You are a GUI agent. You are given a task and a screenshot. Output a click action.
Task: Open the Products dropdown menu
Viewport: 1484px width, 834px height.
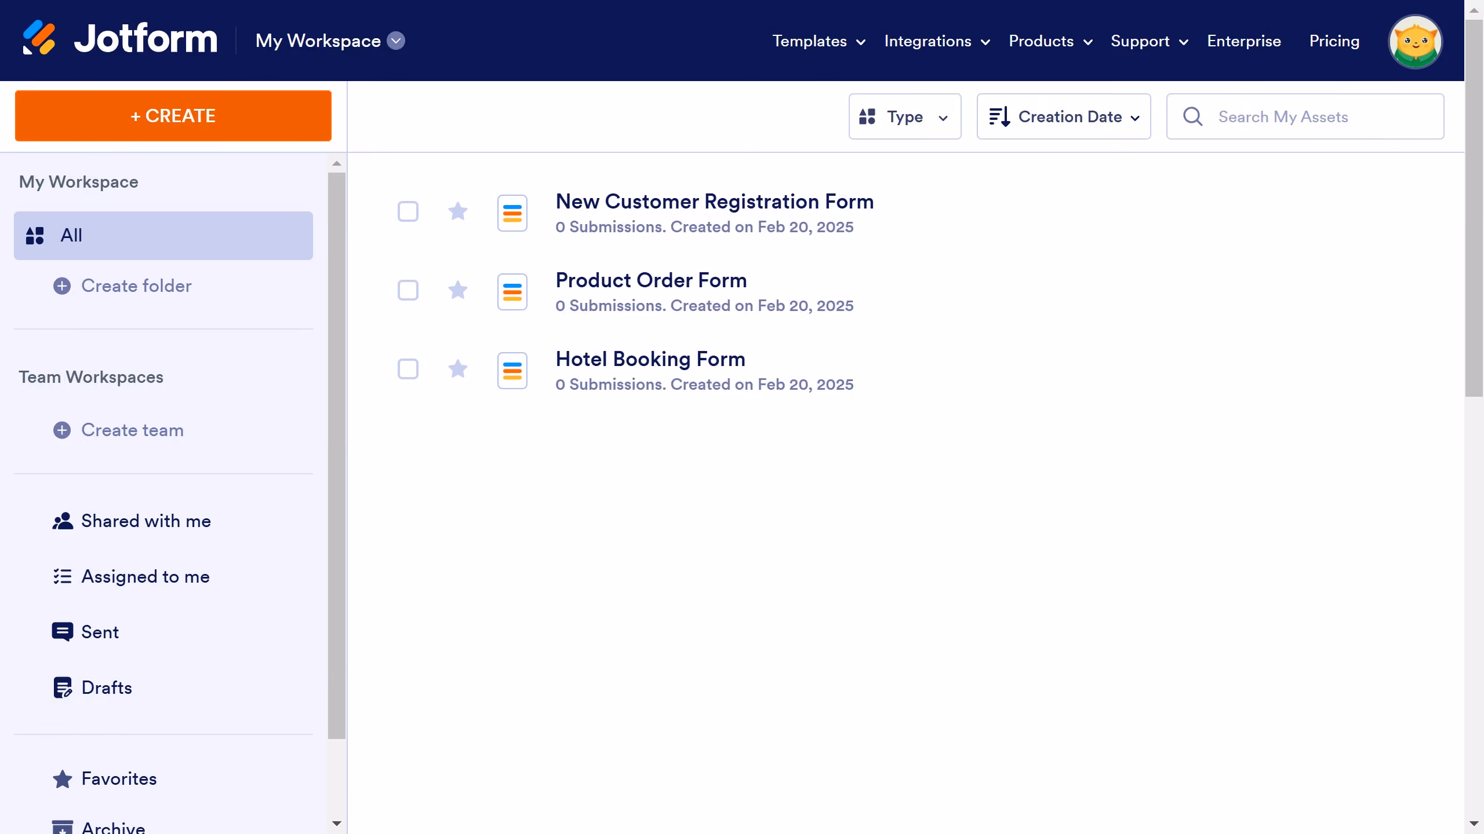pos(1051,41)
